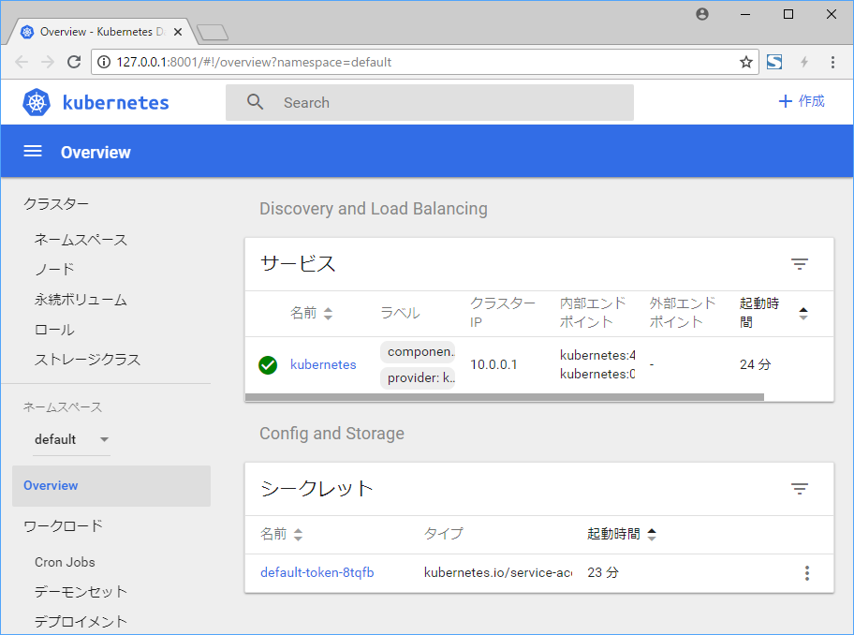Go forward with browser forward arrow
The width and height of the screenshot is (854, 635).
[x=48, y=62]
